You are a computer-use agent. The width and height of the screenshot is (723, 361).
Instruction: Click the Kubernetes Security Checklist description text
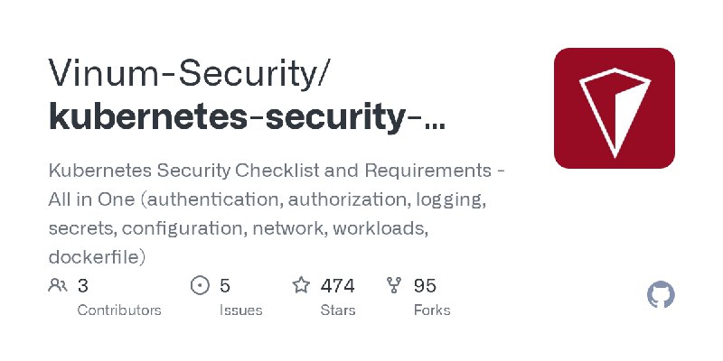click(x=277, y=214)
